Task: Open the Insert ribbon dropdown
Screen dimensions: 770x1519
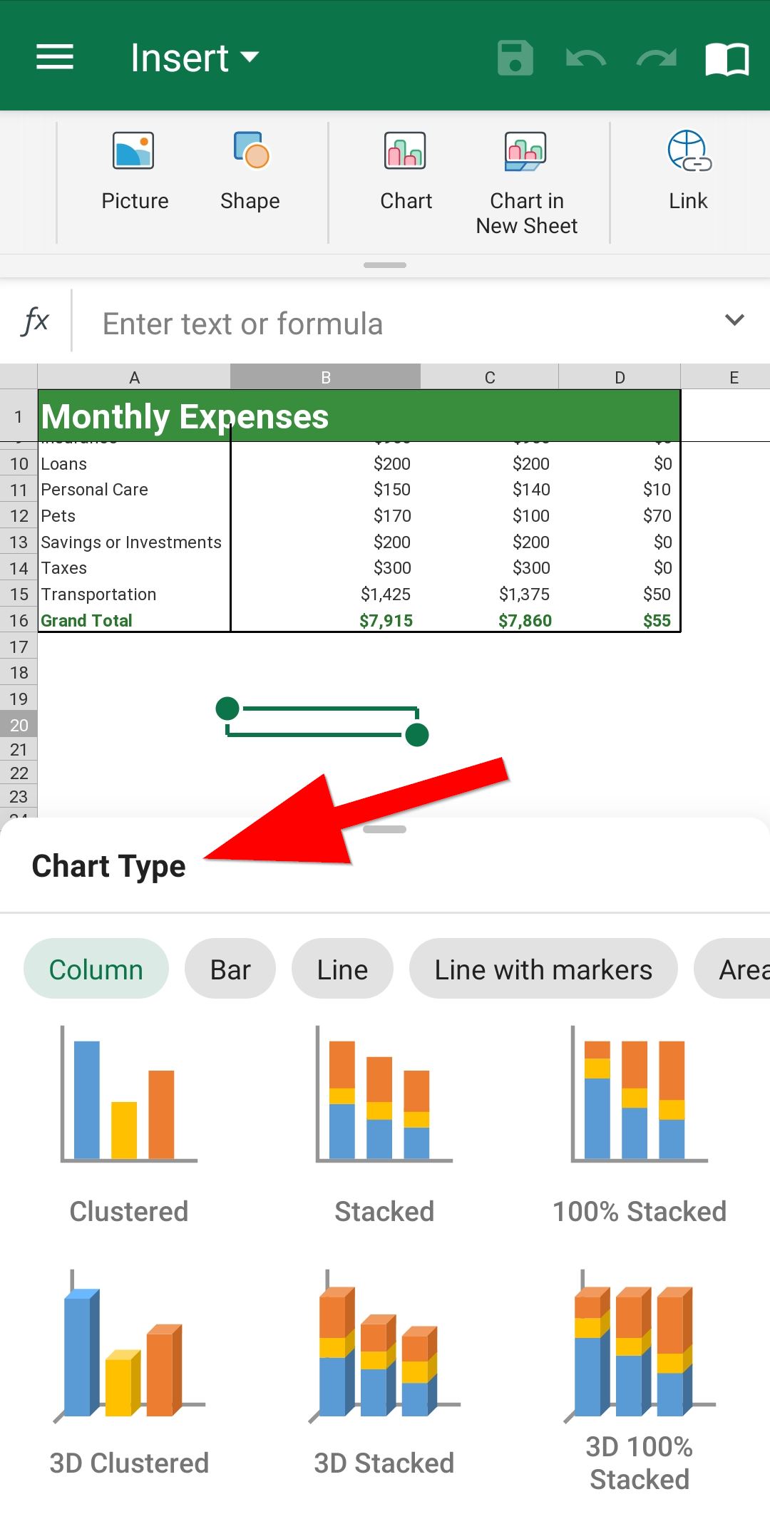Action: coord(195,58)
